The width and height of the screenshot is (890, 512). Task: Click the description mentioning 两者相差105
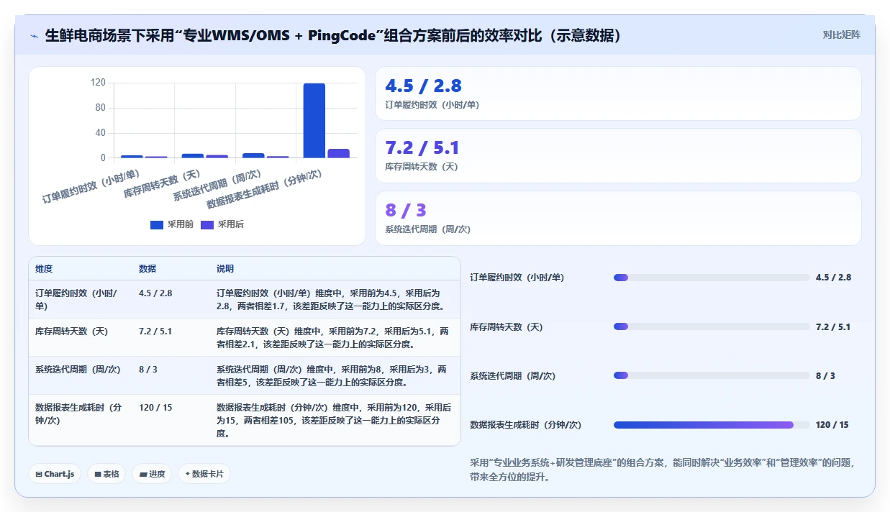[335, 420]
